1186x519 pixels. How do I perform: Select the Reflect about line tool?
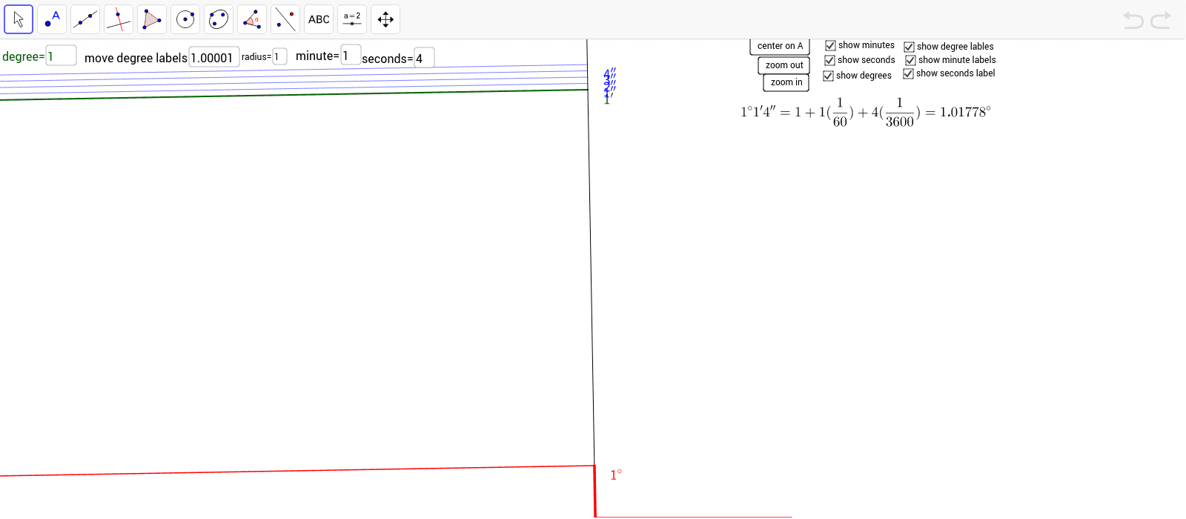click(285, 19)
